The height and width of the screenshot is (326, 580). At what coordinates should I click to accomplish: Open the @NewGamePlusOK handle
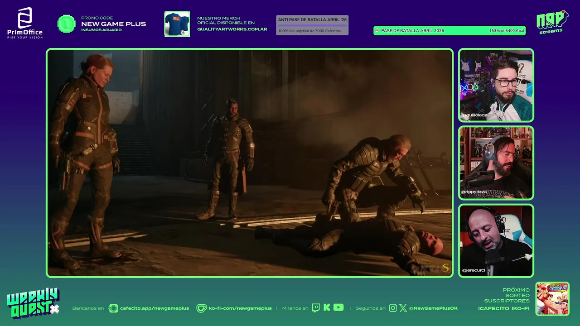point(433,308)
